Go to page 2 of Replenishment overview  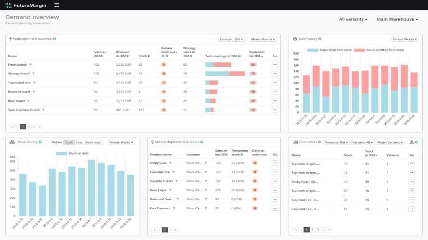point(29,127)
